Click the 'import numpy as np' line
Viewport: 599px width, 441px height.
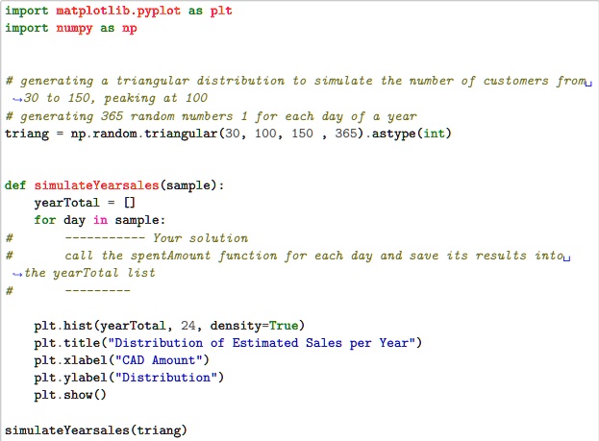(x=71, y=28)
